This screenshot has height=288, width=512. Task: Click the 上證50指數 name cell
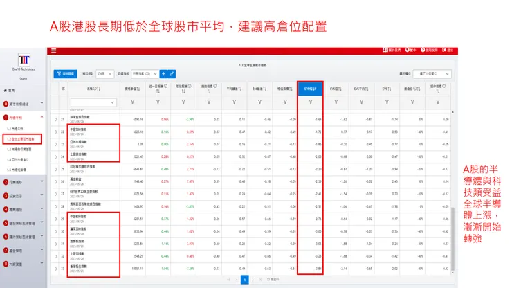pos(93,256)
